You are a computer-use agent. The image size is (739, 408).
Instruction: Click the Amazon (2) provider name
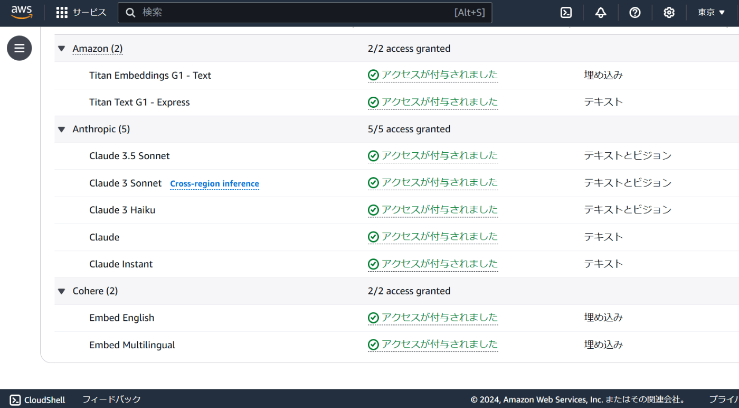click(98, 49)
